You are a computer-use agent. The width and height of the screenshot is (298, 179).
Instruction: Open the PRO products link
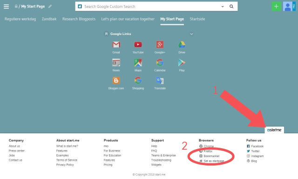[x=106, y=146]
